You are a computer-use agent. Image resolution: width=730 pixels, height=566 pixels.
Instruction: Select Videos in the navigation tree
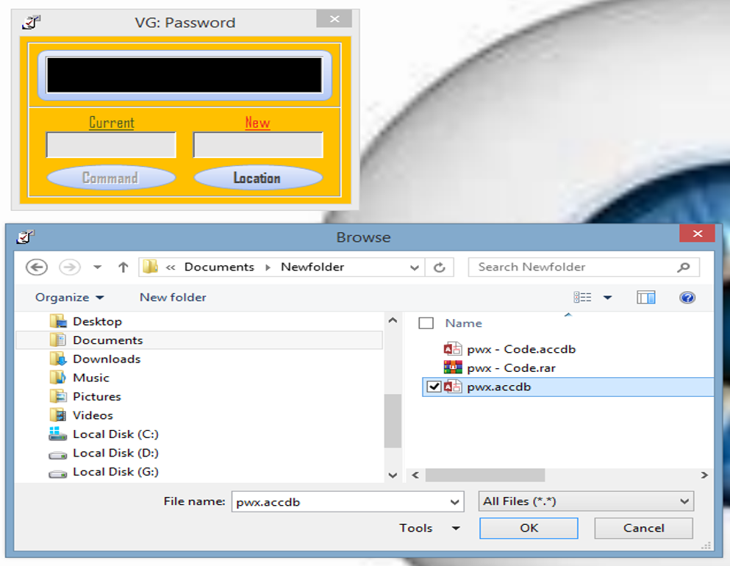93,415
